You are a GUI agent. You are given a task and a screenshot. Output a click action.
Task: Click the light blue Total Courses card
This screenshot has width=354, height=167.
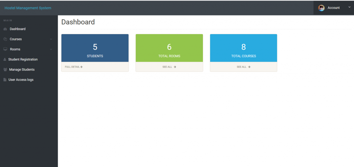tap(244, 48)
